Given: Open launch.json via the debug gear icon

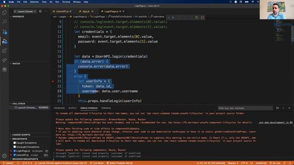Looking at the screenshot, I should tap(40, 11).
